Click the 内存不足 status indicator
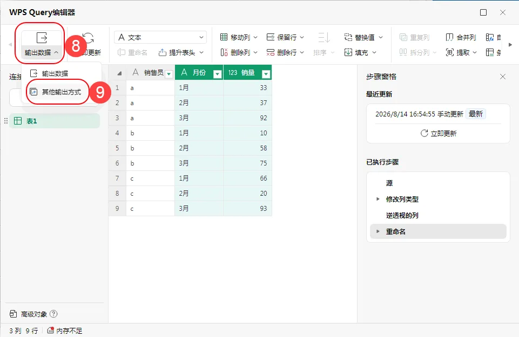 pyautogui.click(x=65, y=331)
